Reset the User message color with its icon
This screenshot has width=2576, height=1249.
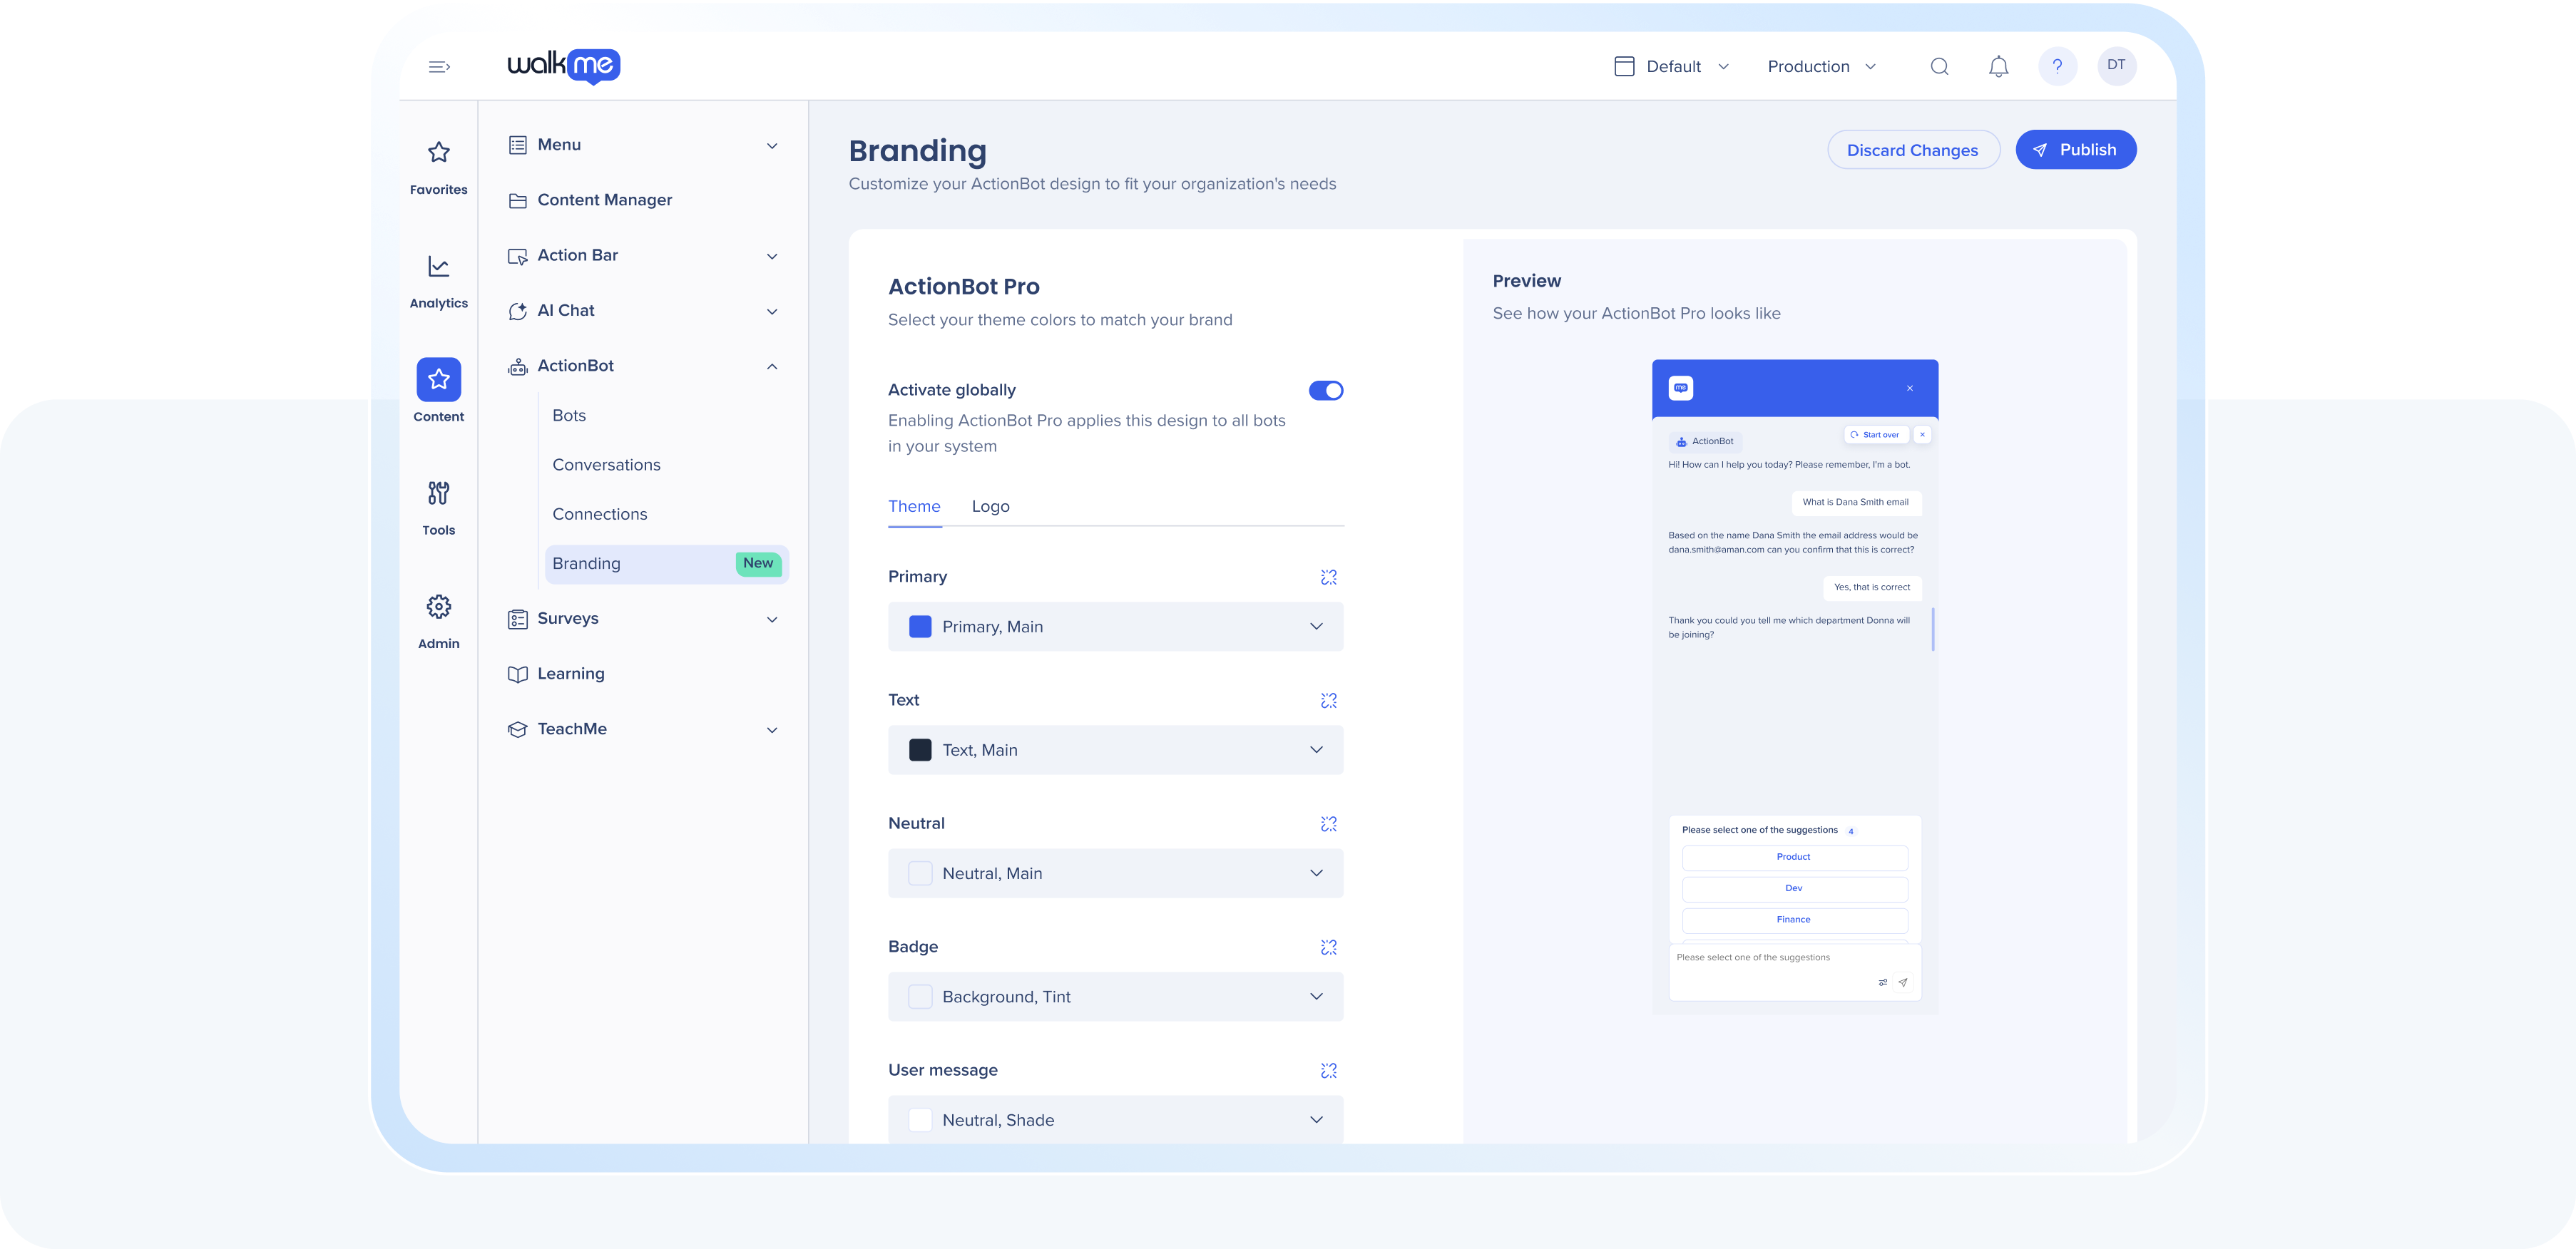click(x=1328, y=1071)
